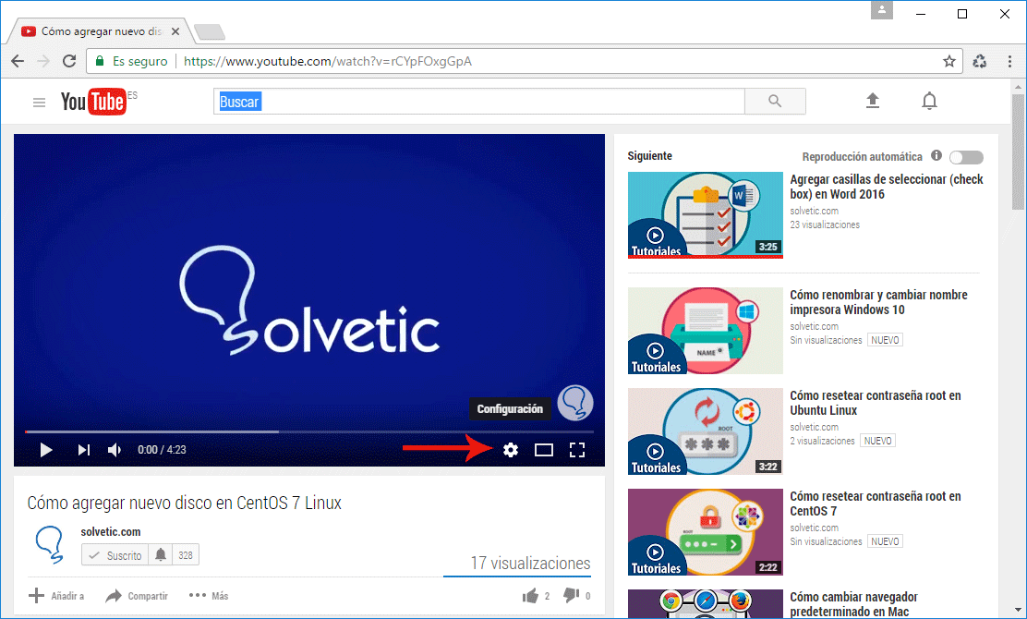The height and width of the screenshot is (619, 1027).
Task: Bookmark this page with star icon
Action: pyautogui.click(x=949, y=61)
